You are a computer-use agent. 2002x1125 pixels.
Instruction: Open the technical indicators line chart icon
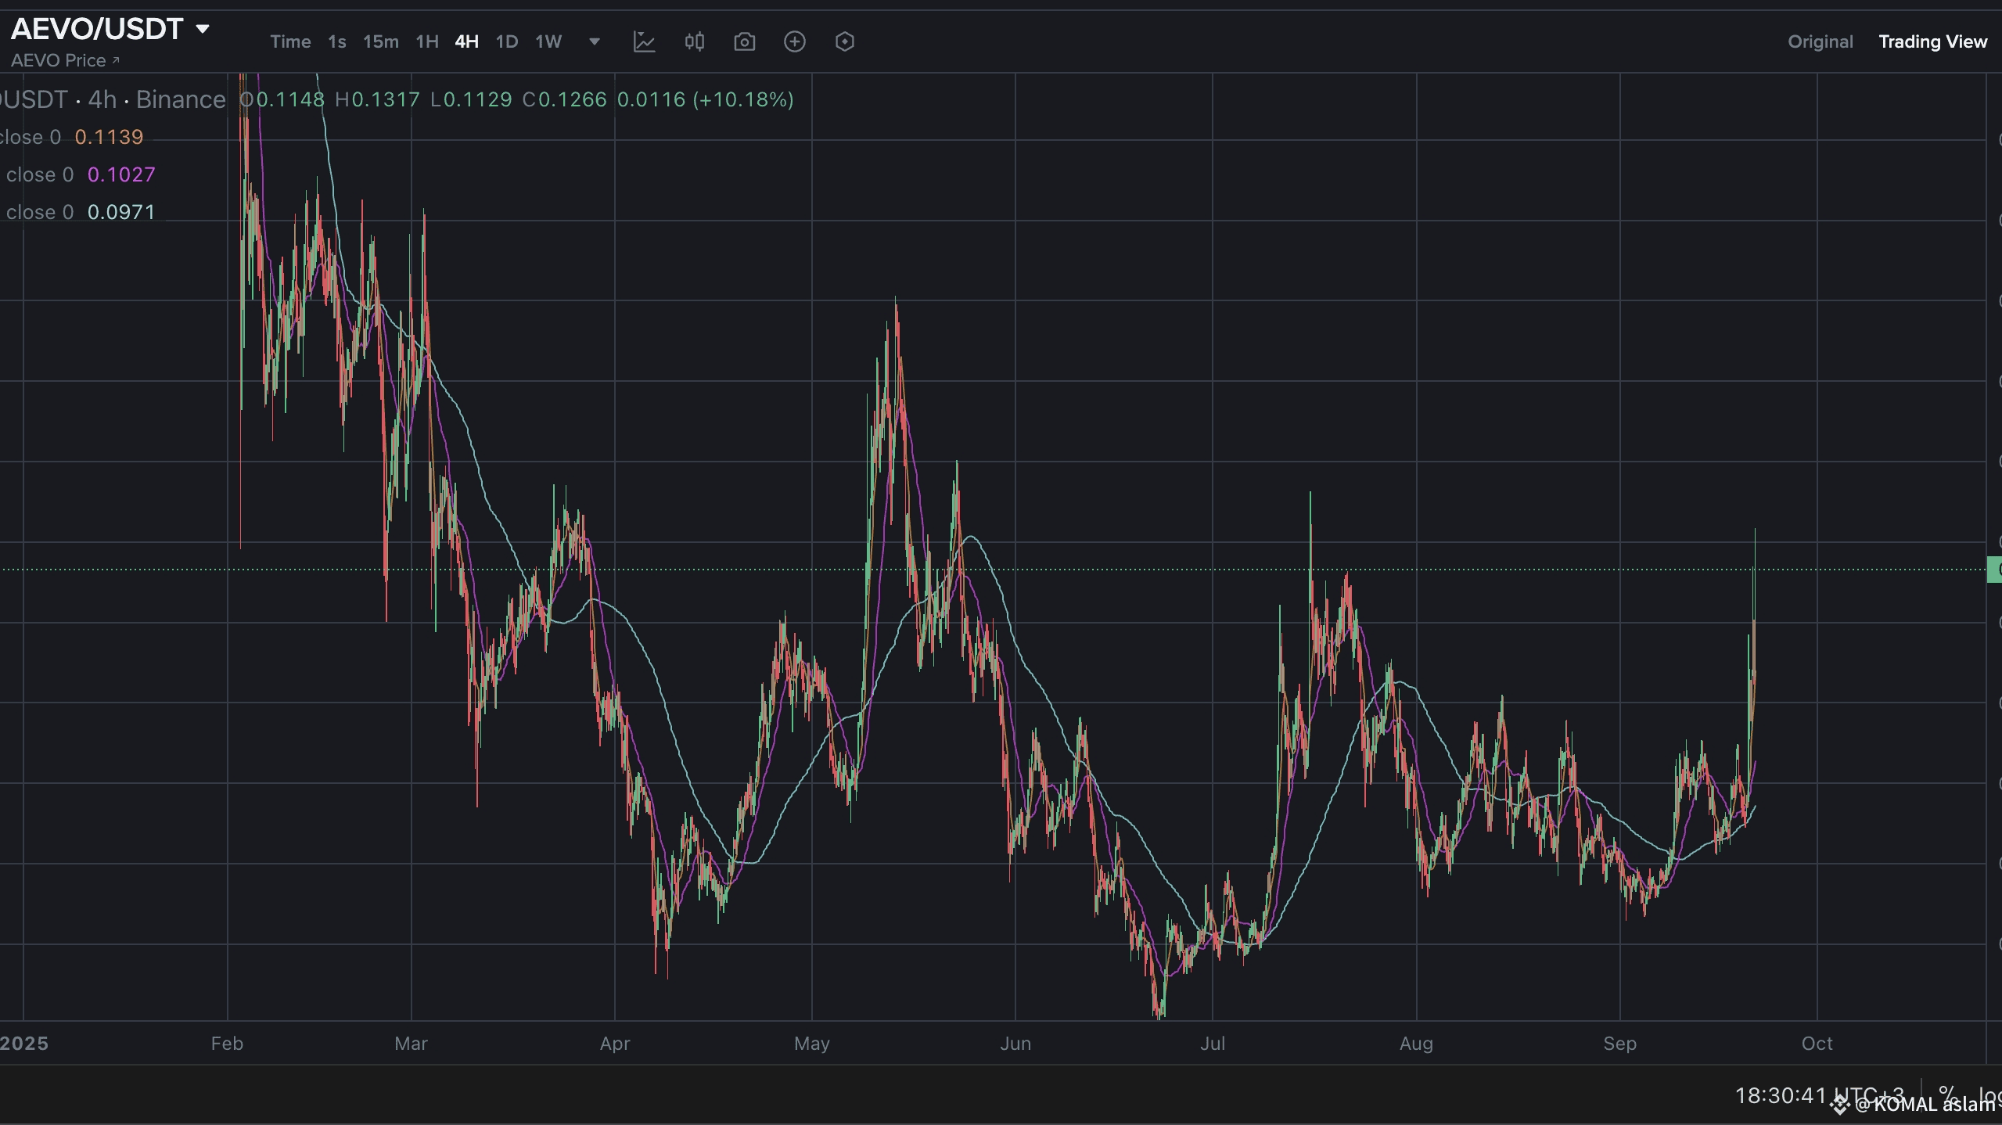pos(644,41)
